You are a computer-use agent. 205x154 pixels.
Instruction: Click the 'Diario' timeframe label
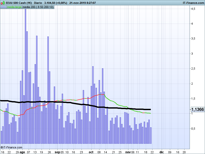38,3
